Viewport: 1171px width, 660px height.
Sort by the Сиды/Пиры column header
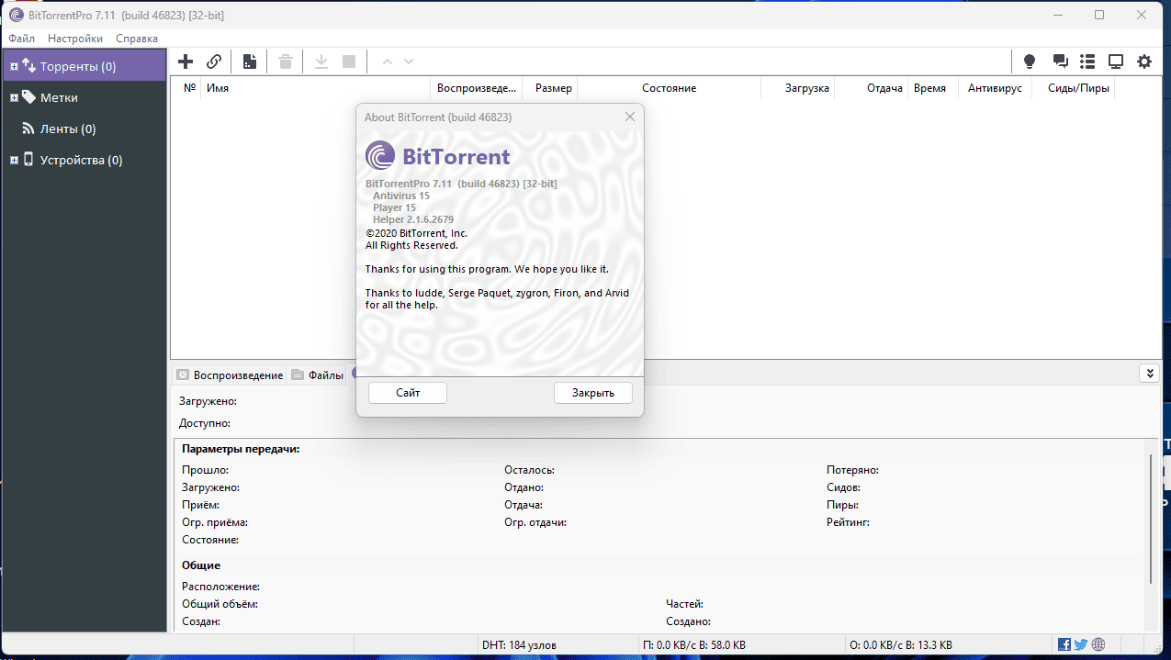(1074, 88)
